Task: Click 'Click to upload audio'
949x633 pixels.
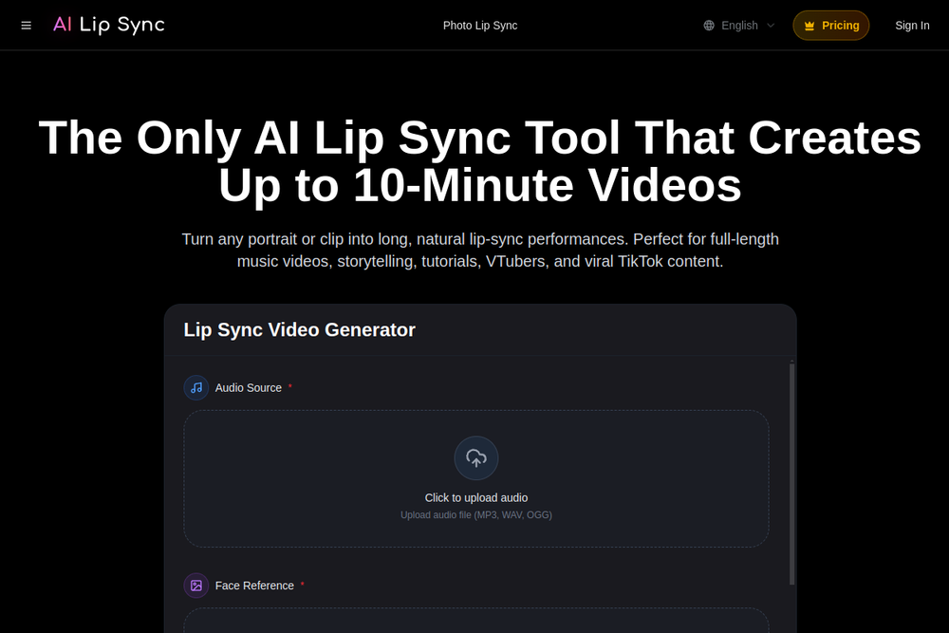Action: point(475,497)
